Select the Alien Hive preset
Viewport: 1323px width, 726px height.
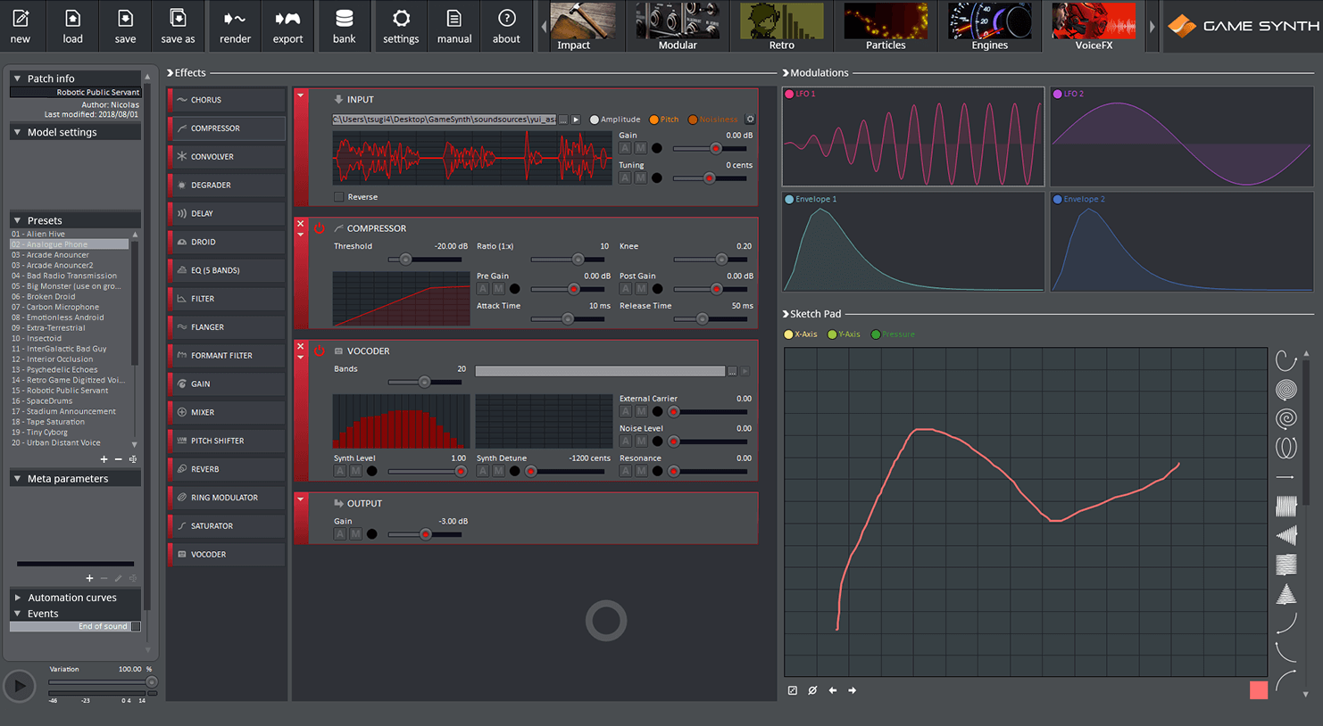[x=70, y=234]
